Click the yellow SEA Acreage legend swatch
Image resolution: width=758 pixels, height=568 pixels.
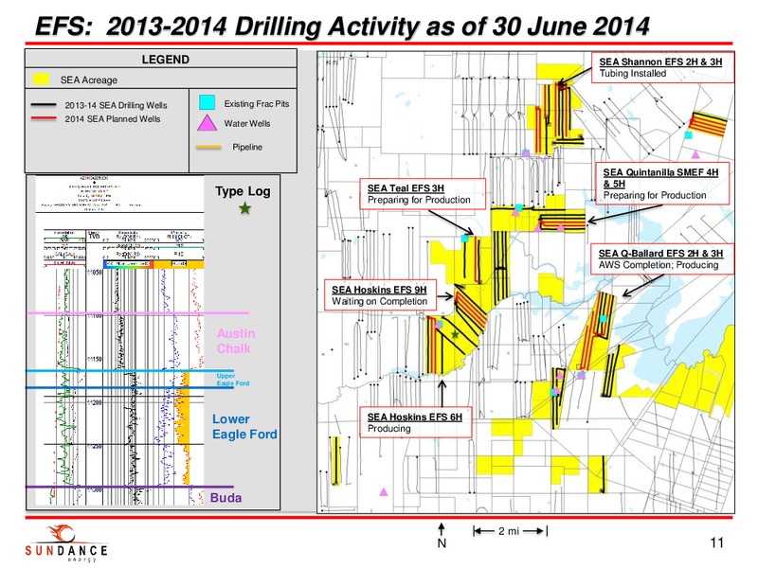[41, 80]
